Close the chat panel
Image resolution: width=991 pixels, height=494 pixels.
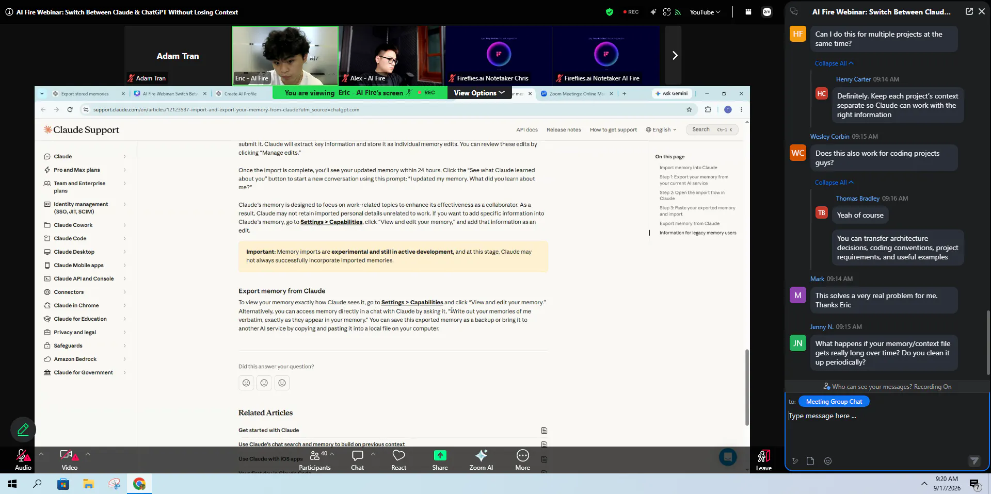(982, 11)
